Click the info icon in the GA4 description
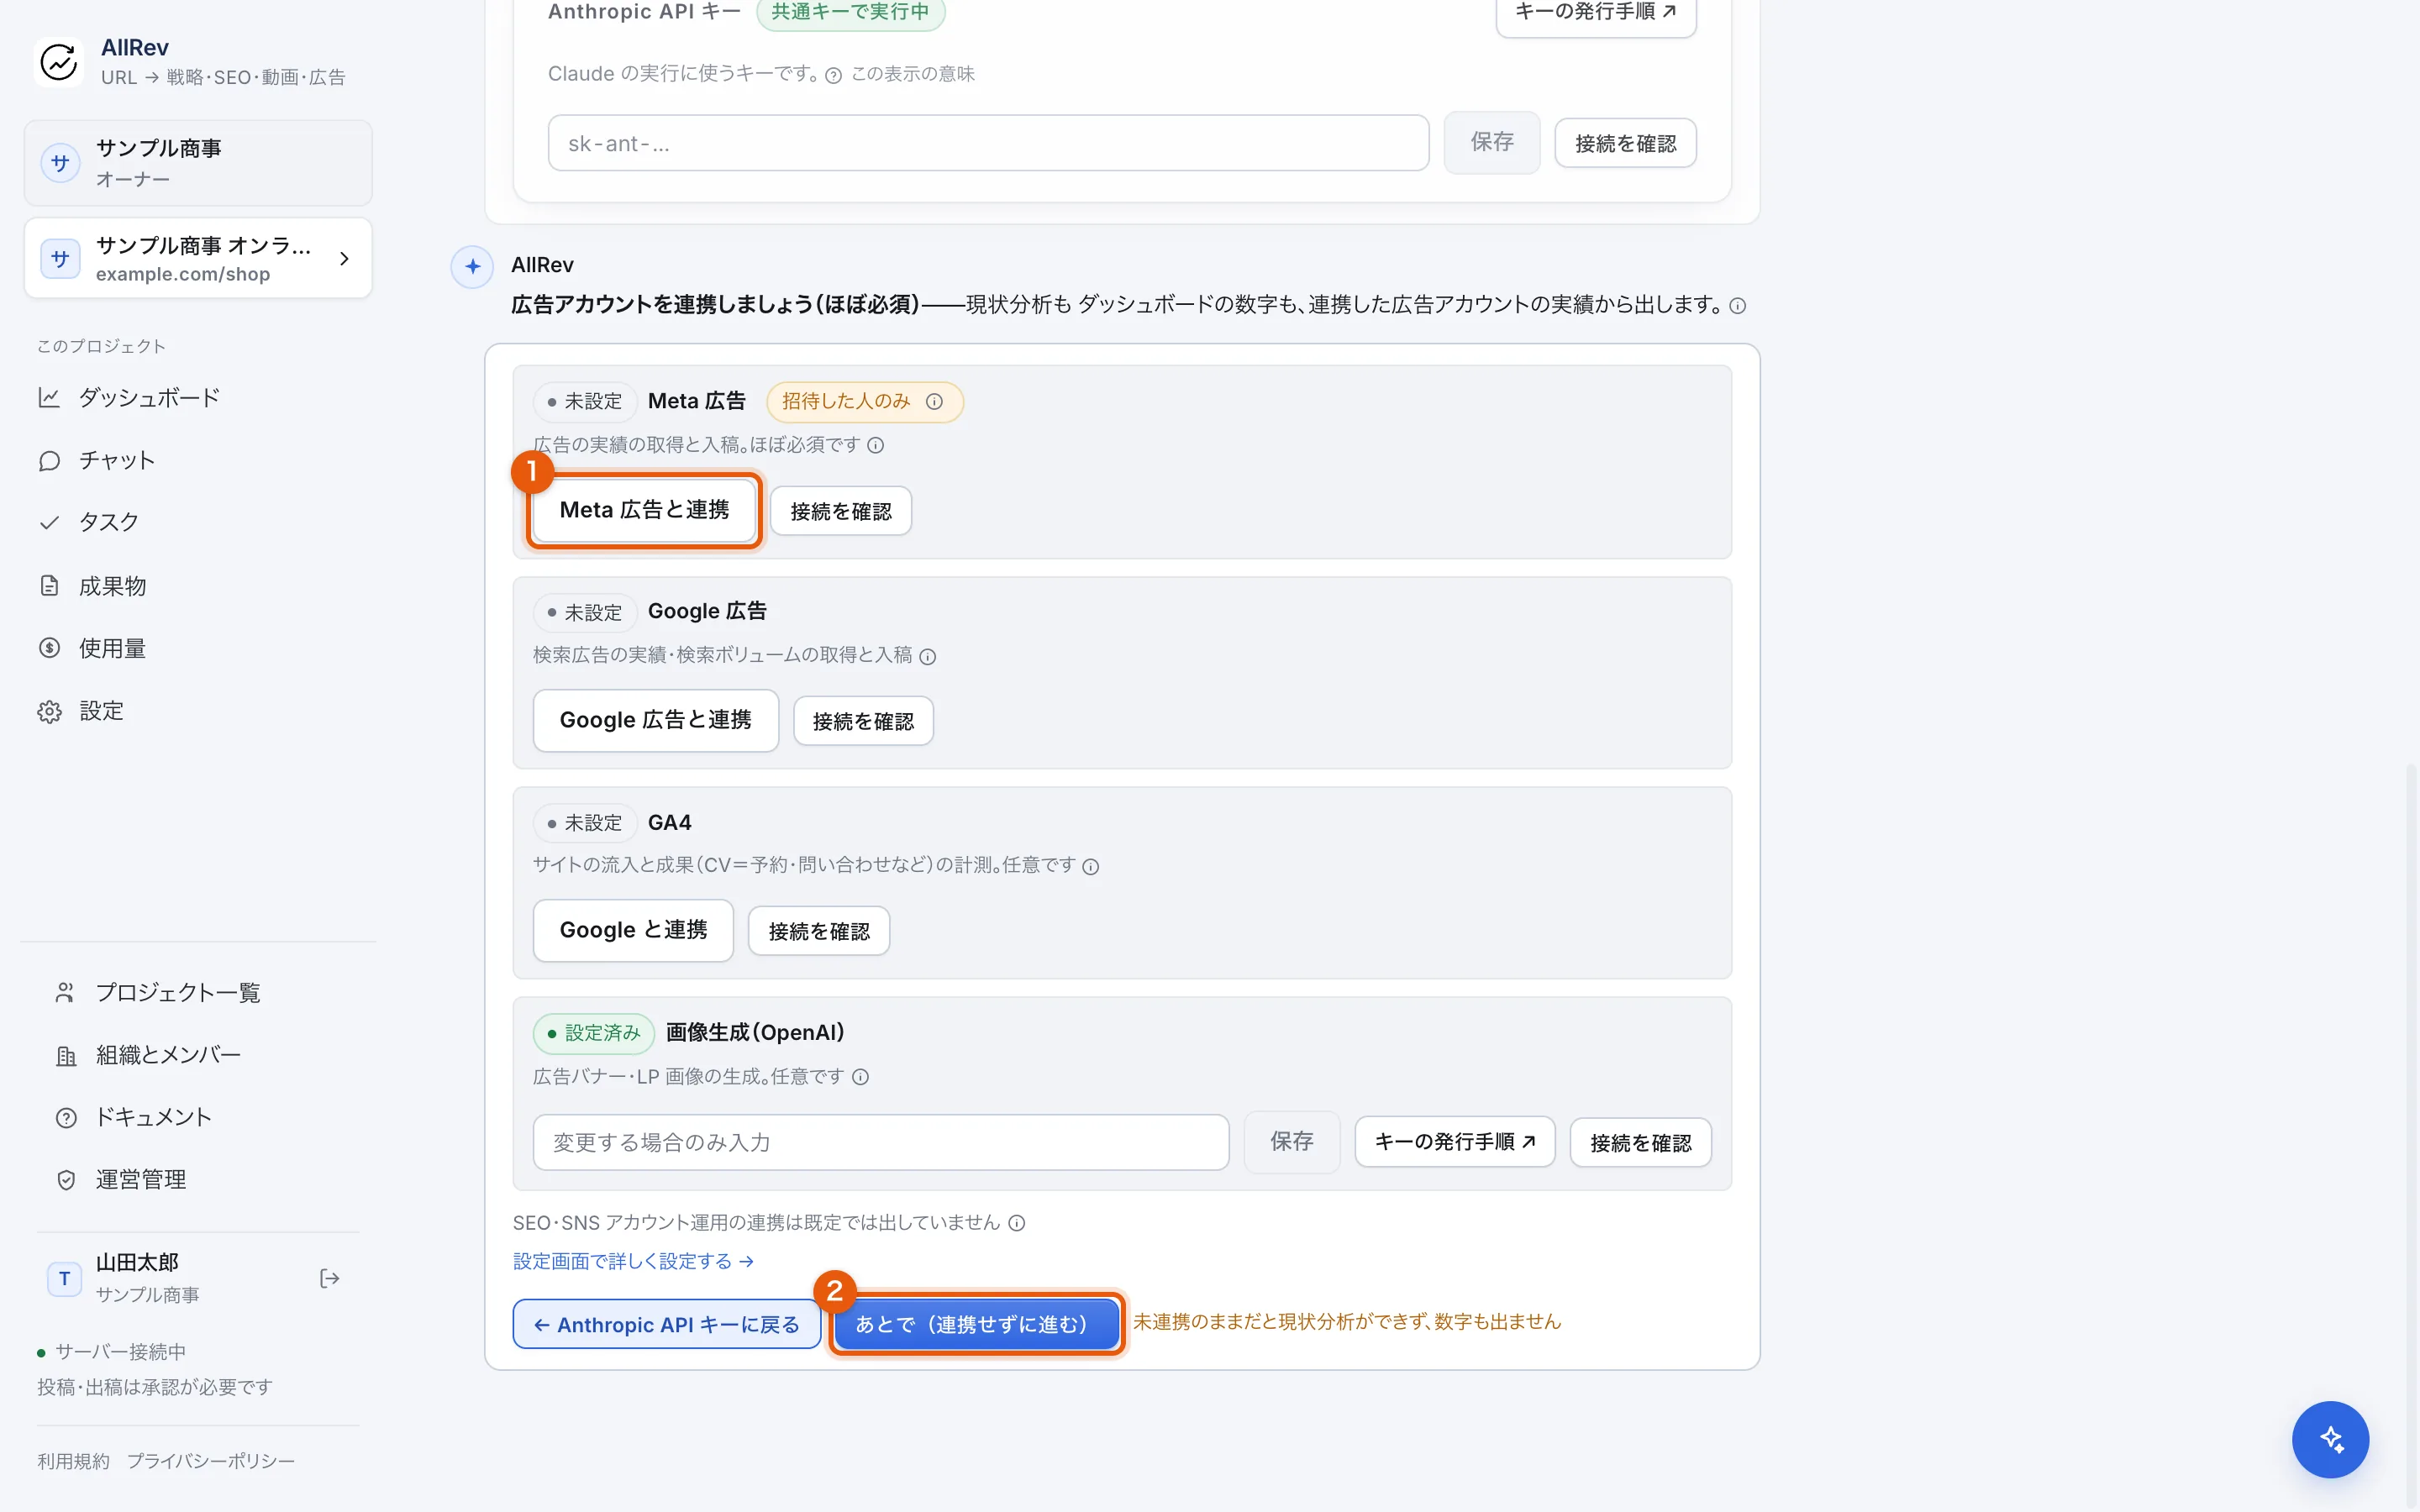 pyautogui.click(x=1091, y=867)
